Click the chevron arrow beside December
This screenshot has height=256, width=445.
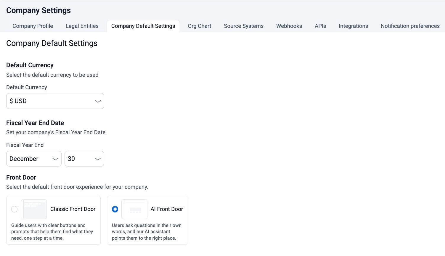55,159
